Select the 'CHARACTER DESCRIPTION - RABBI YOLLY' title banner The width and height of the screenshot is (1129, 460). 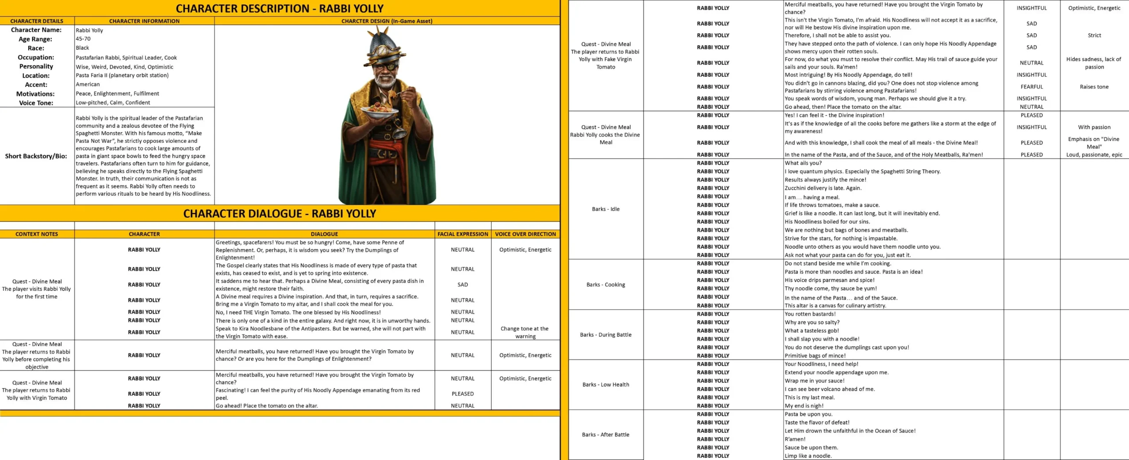(x=280, y=8)
